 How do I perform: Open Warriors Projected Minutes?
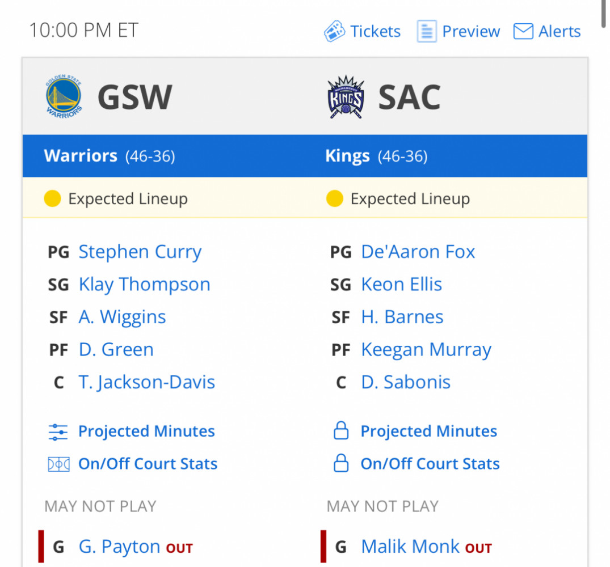pos(146,431)
